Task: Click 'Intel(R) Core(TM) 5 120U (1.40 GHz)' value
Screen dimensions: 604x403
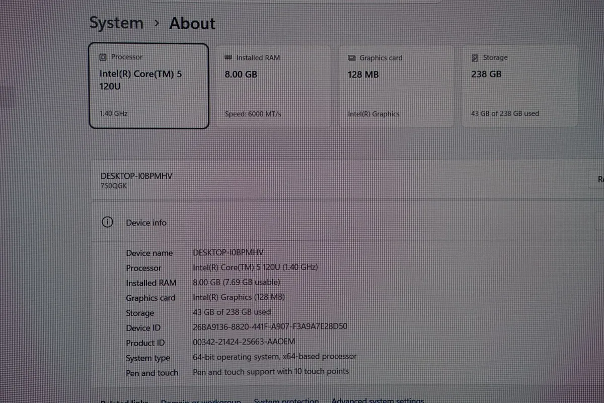Action: click(x=255, y=267)
